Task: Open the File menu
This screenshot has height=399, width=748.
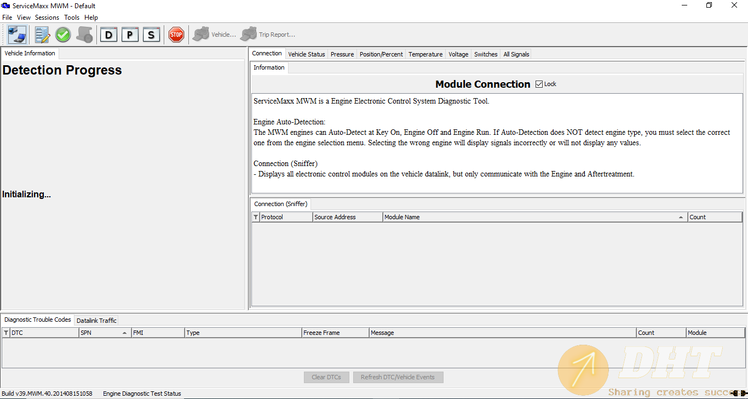Action: tap(7, 18)
